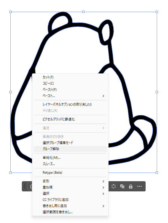Choose 選択範囲を書き出し... menu entry

(x=70, y=212)
